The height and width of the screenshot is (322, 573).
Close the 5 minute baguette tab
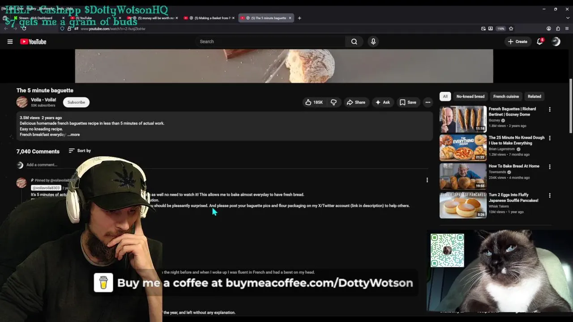coord(290,18)
